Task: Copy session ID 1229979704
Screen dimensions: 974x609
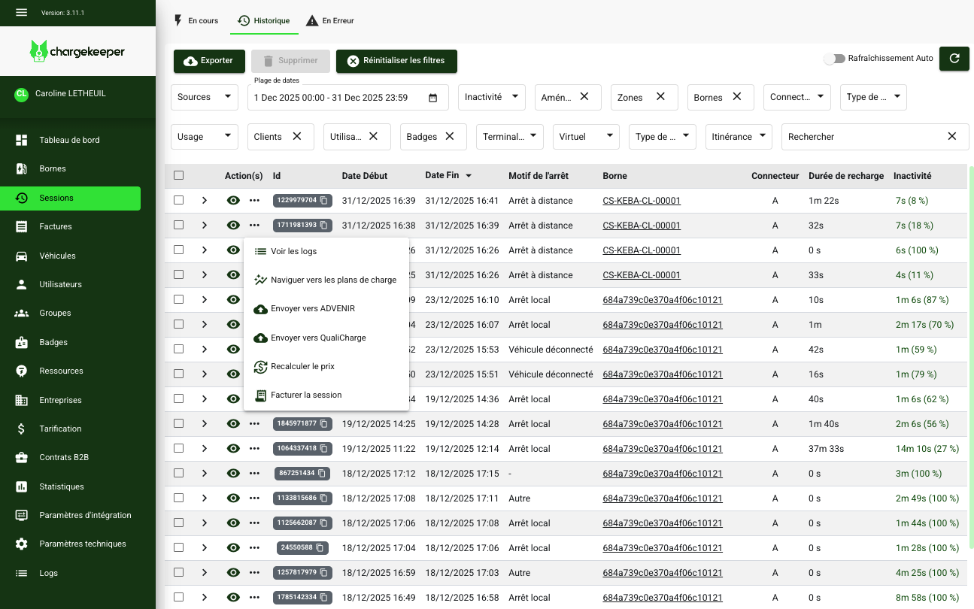Action: (x=324, y=201)
